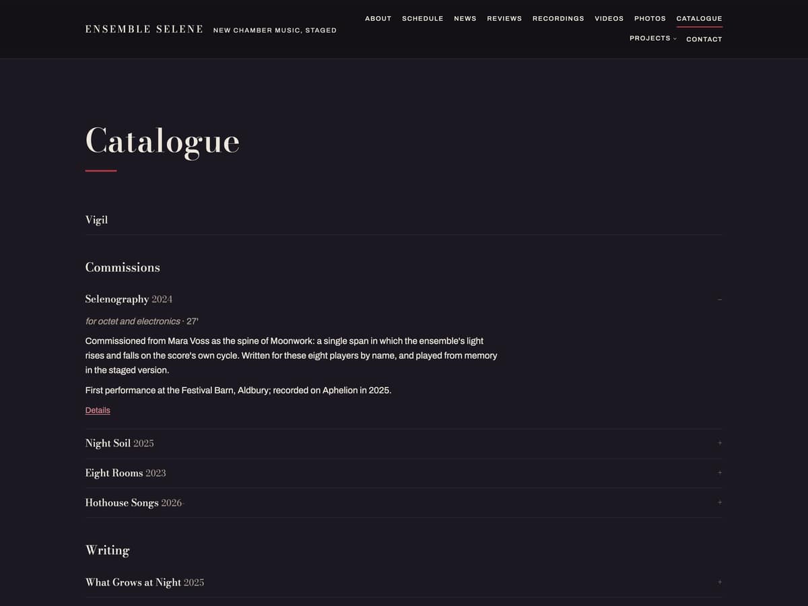Click the plus icon beside Night Soil
Image resolution: width=808 pixels, height=606 pixels.
(719, 443)
